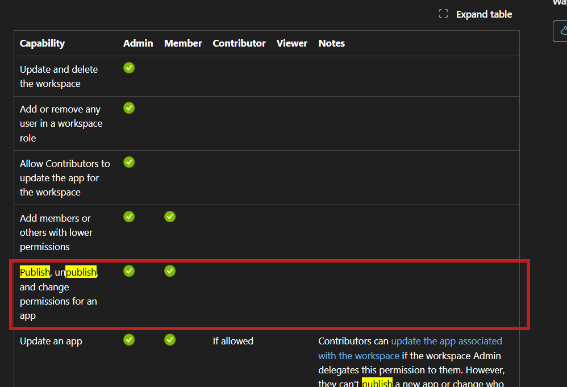Viewport: 567px width, 387px height.
Task: Click Admin checkmark for 'Add members or others'
Action: [129, 217]
